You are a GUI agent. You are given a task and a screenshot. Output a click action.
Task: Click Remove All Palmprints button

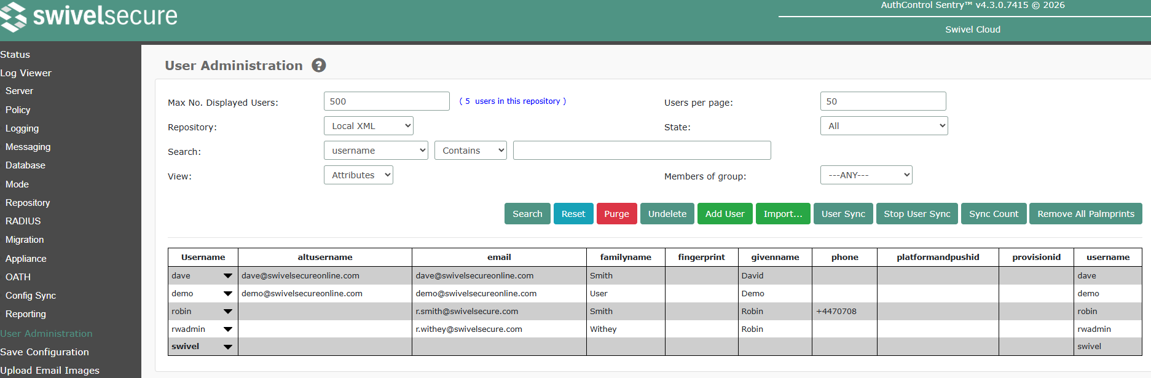(x=1086, y=214)
